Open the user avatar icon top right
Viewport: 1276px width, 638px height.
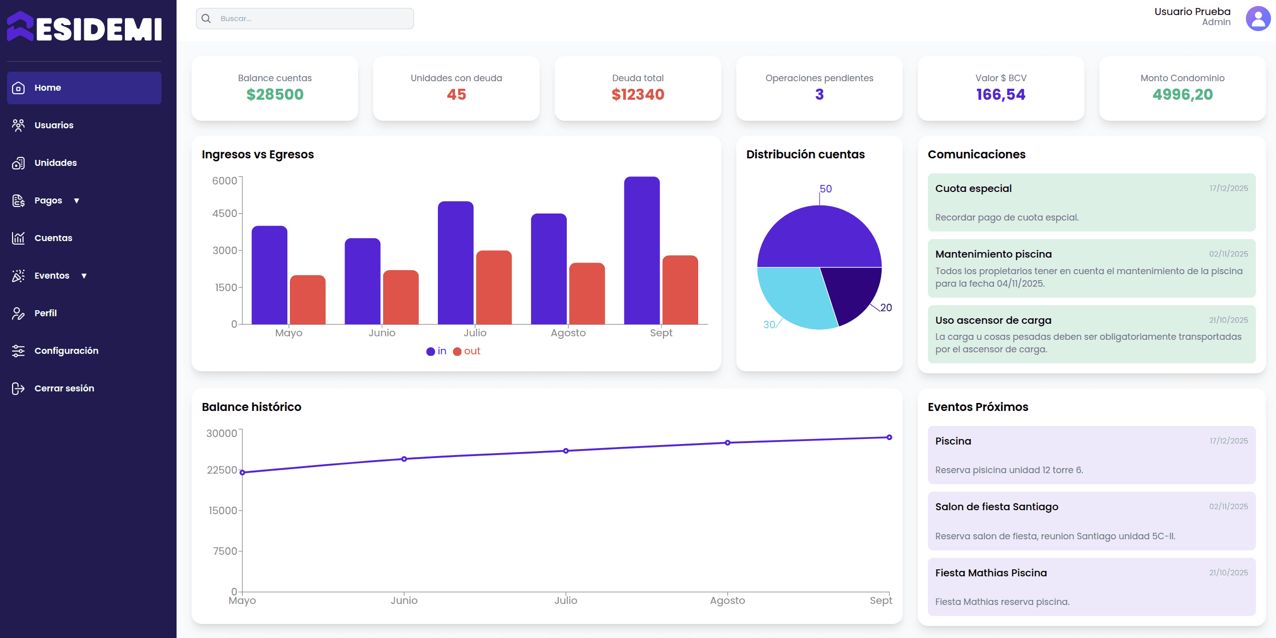(x=1258, y=18)
